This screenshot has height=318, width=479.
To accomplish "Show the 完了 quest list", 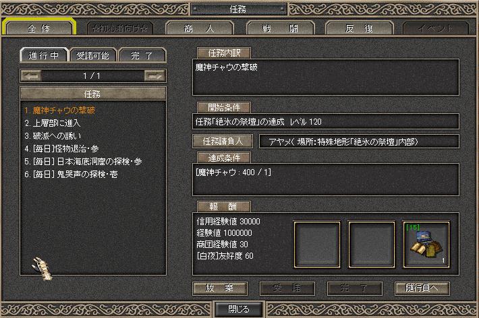I will tap(142, 55).
